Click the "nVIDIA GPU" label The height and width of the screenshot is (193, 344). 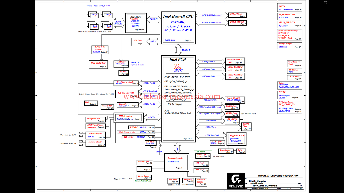pos(135,17)
